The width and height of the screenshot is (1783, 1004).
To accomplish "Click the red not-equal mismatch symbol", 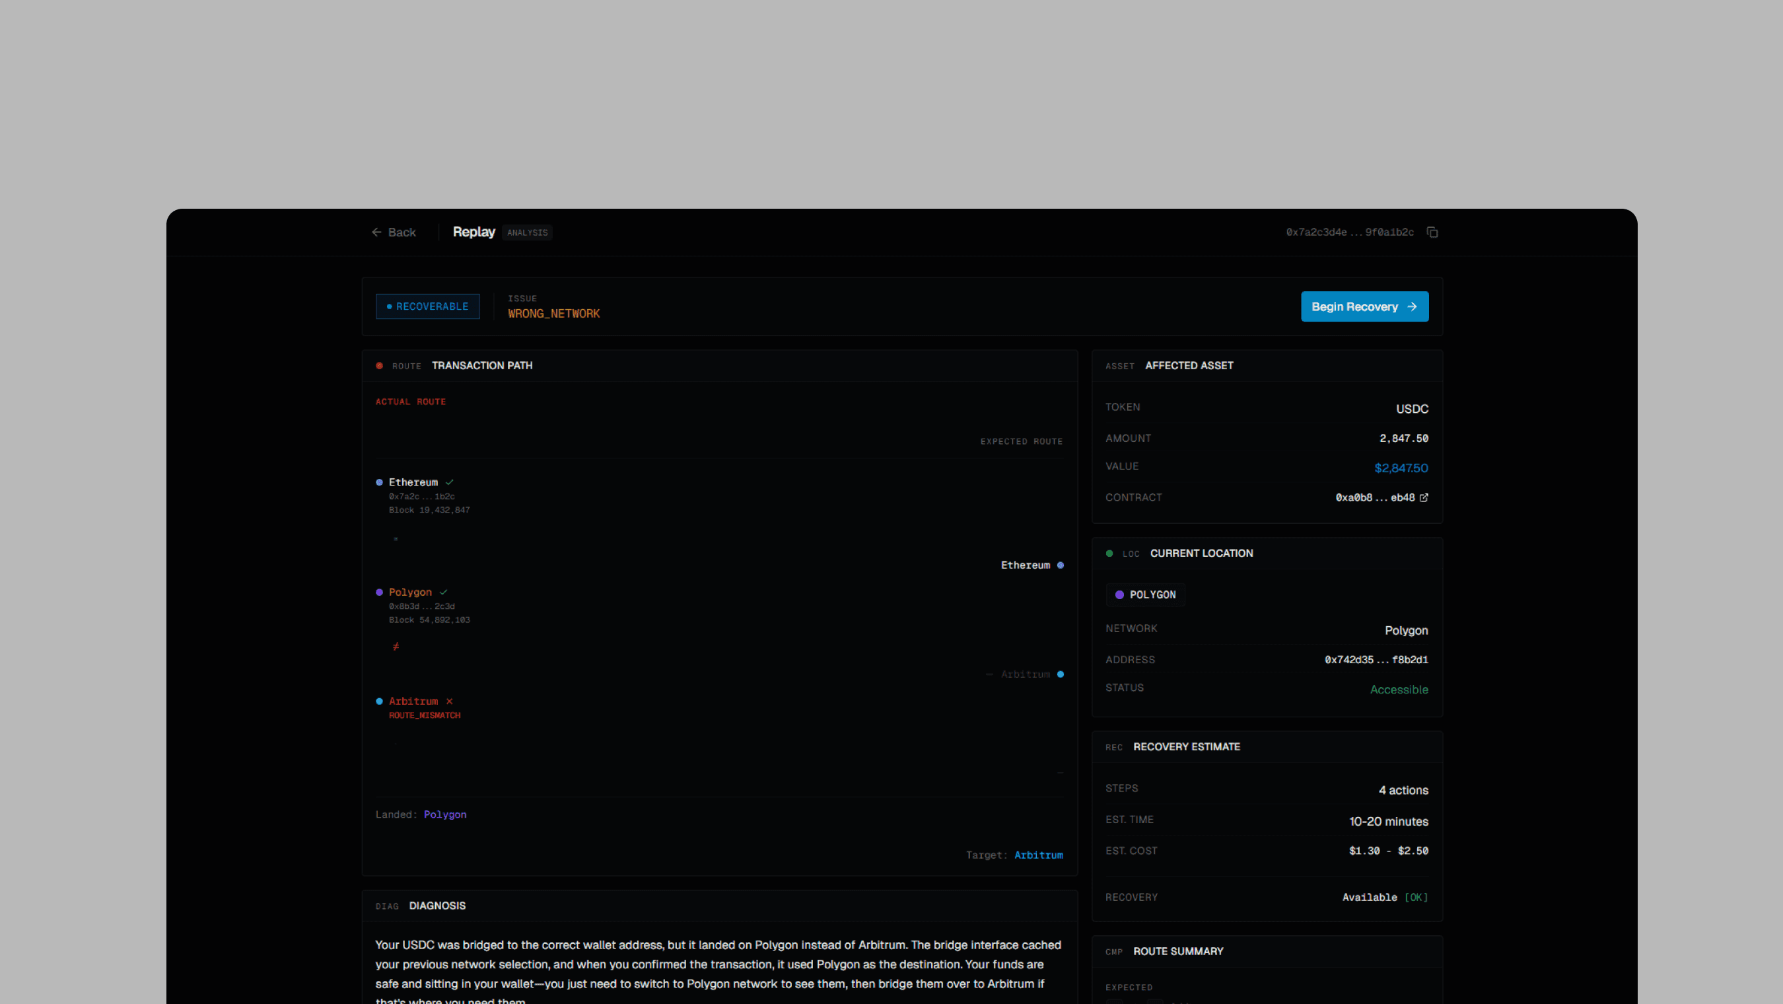I will 396,647.
